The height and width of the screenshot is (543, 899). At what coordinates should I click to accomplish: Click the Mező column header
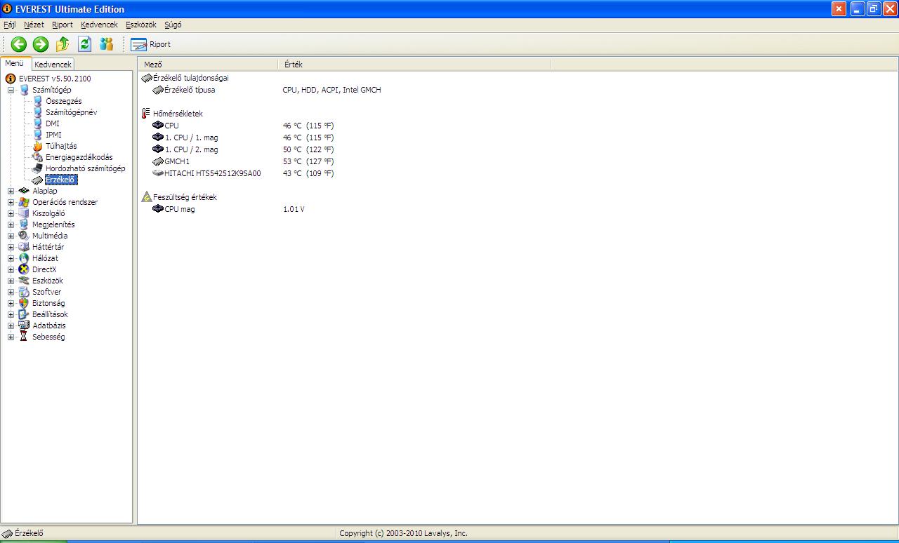[208, 65]
